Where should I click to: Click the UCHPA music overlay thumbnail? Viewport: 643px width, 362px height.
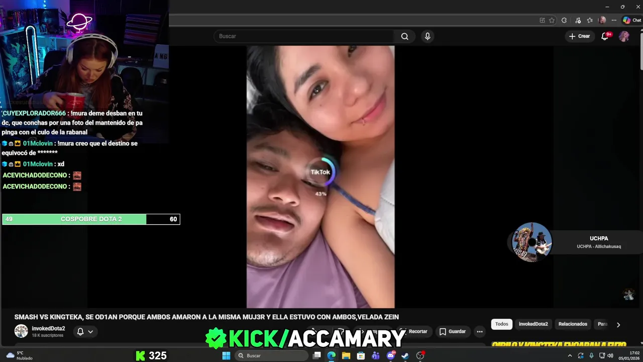[531, 242]
